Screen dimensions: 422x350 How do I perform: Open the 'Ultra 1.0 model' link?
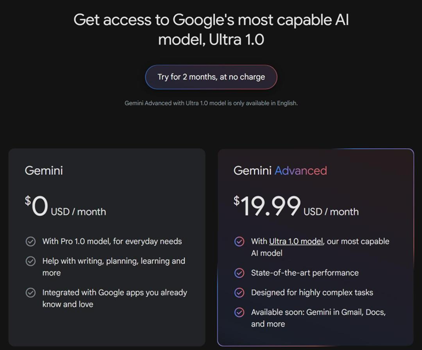coord(296,241)
